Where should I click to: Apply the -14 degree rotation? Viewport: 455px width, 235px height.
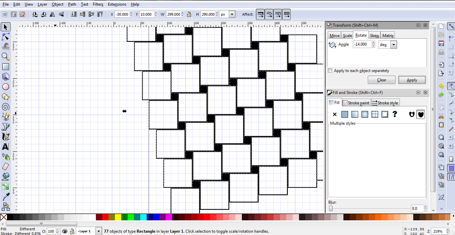(x=412, y=80)
